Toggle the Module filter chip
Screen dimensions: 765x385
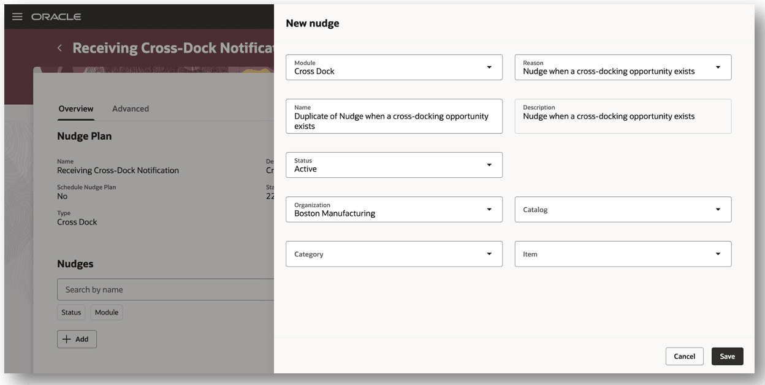tap(107, 312)
